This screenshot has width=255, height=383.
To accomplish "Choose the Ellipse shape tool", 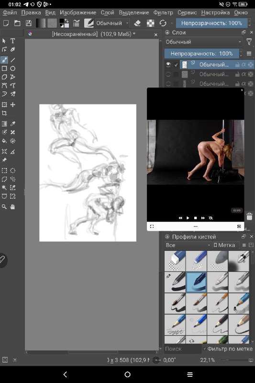I will pos(13,68).
